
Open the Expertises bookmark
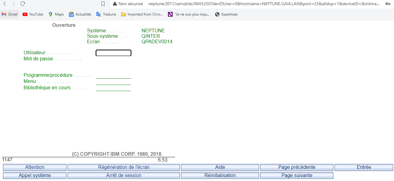point(226,14)
